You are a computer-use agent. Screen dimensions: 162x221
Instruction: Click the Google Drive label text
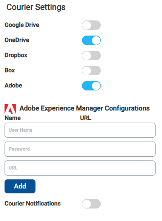click(x=22, y=25)
